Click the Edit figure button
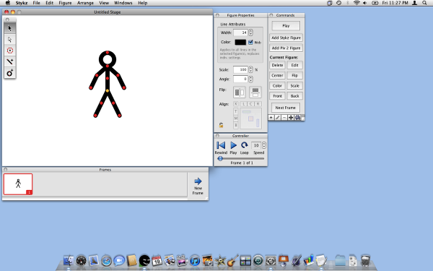This screenshot has height=271, width=433. point(294,65)
